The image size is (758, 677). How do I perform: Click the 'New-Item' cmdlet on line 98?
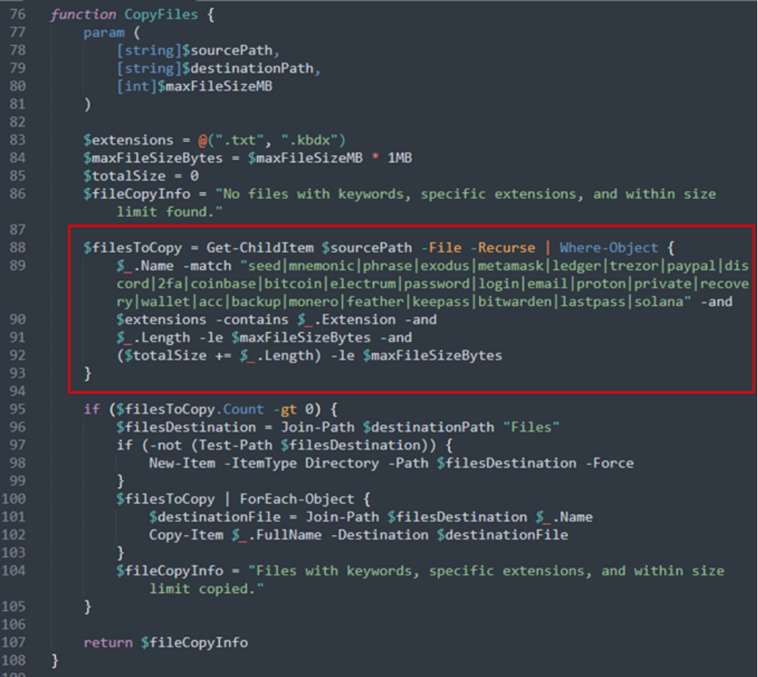182,463
